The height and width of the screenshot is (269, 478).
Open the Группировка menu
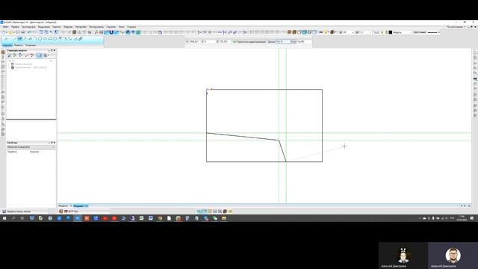[28, 27]
